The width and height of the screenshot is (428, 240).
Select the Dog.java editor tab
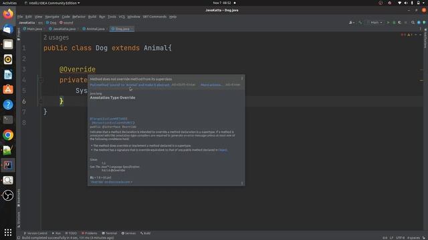(x=121, y=29)
